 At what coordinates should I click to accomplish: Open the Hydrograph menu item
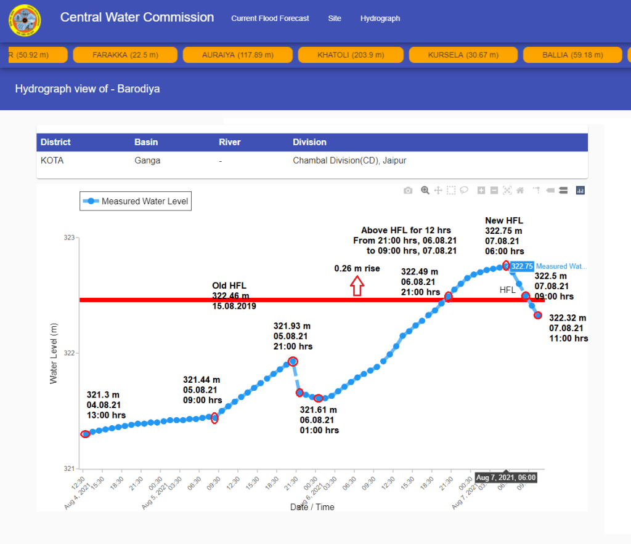380,18
